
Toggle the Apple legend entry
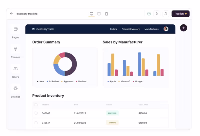click(x=111, y=81)
